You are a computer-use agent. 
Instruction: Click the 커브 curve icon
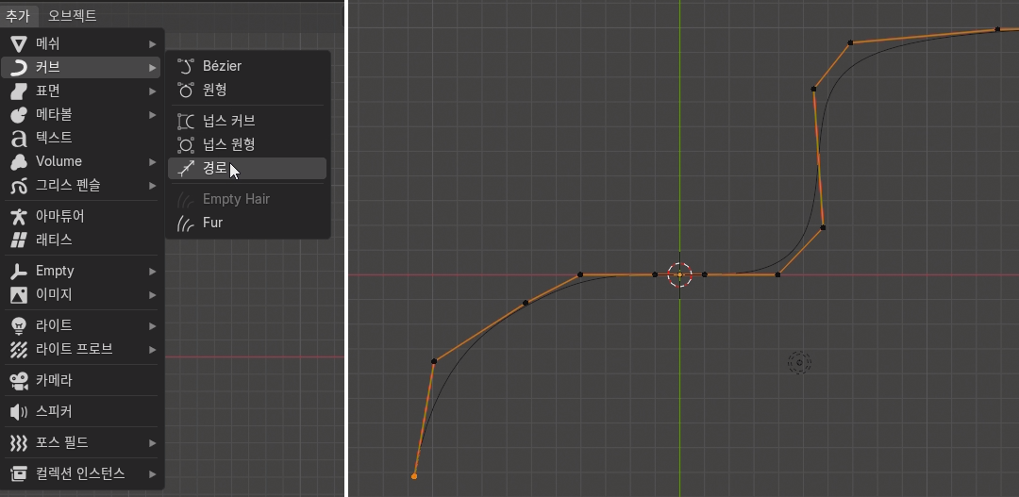19,68
